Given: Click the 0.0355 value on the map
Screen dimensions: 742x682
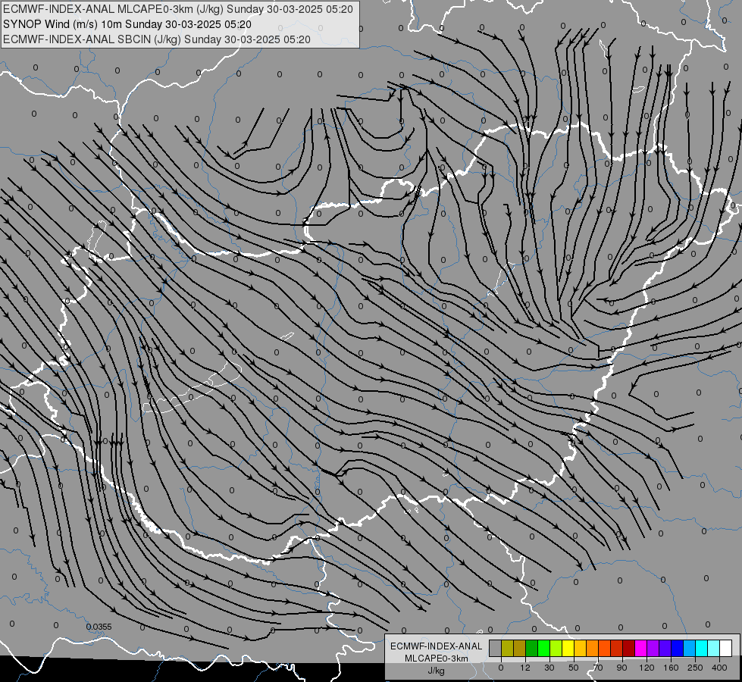Looking at the screenshot, I should pyautogui.click(x=99, y=627).
